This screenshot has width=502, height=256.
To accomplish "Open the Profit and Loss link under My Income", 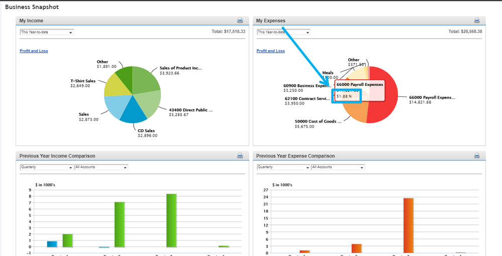I will coord(34,51).
